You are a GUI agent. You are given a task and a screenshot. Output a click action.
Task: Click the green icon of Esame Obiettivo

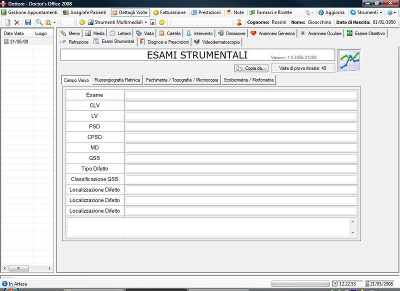tap(349, 33)
